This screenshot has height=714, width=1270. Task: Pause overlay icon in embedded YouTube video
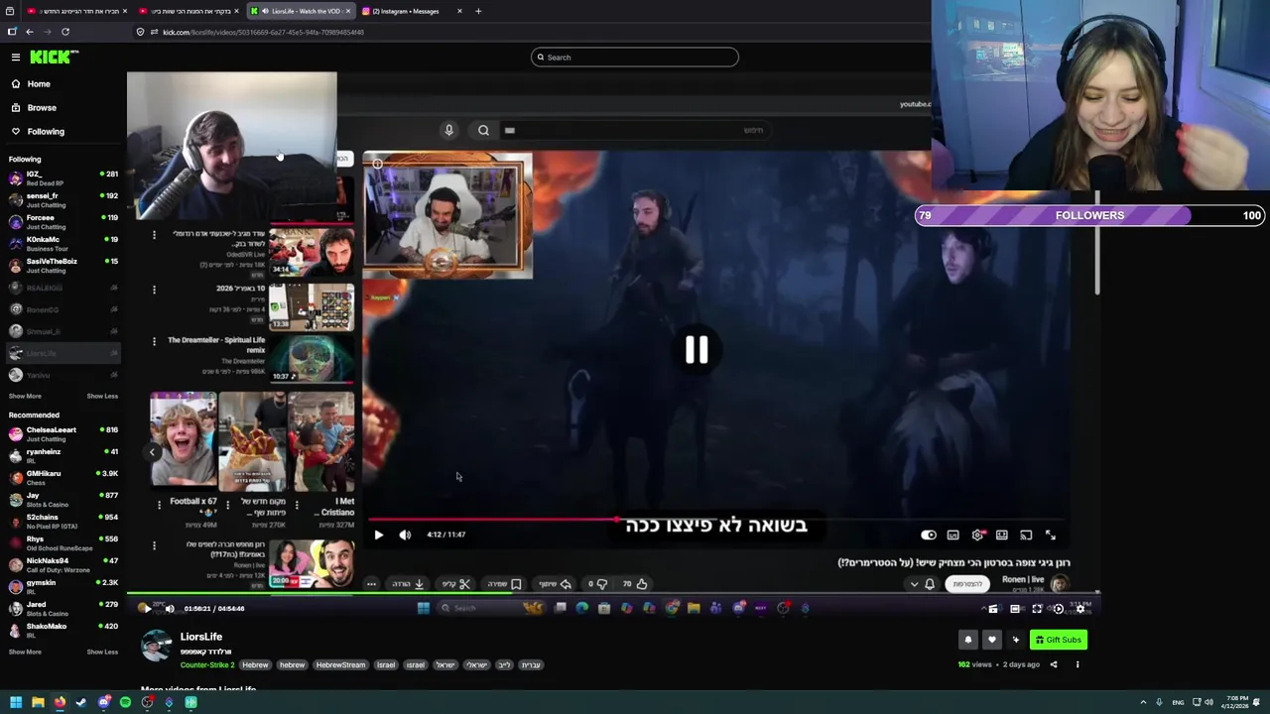[697, 349]
